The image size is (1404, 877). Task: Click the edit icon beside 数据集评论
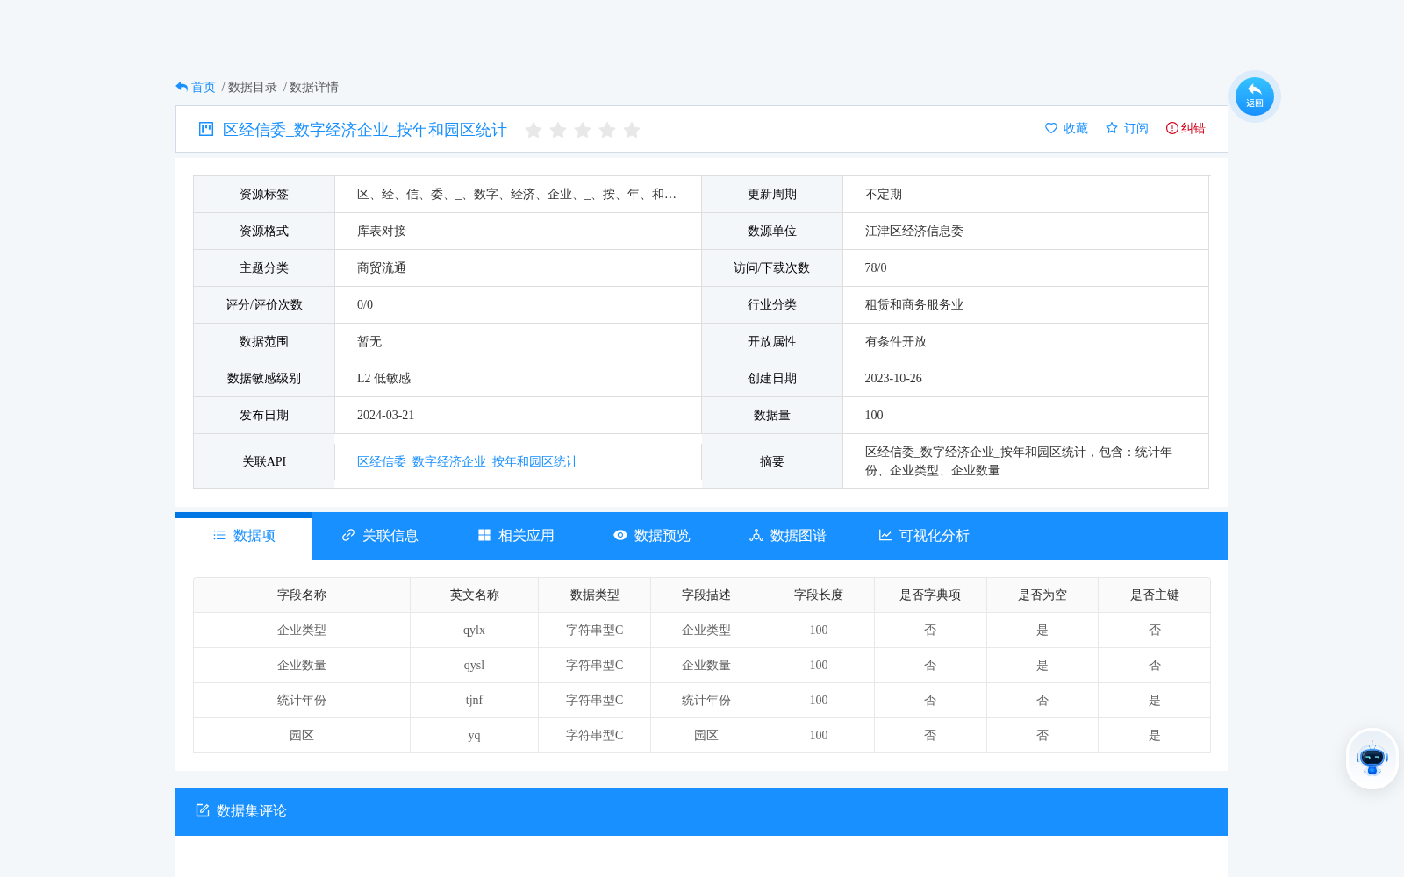[203, 810]
